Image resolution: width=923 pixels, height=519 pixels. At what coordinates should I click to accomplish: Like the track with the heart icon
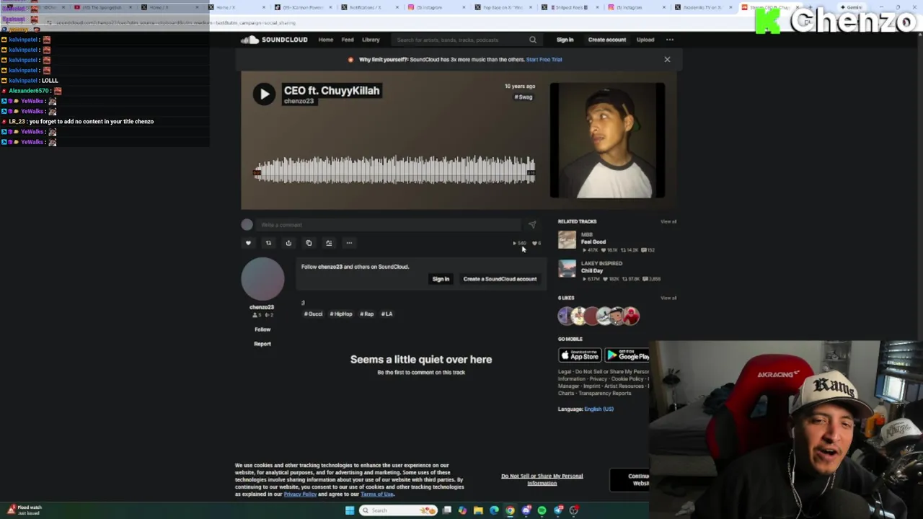pyautogui.click(x=248, y=243)
